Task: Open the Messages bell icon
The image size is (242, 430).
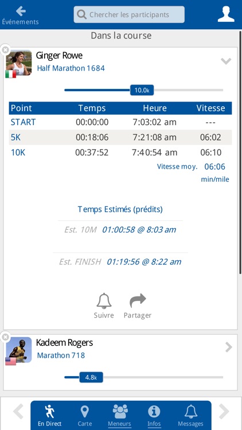Action: click(x=191, y=412)
